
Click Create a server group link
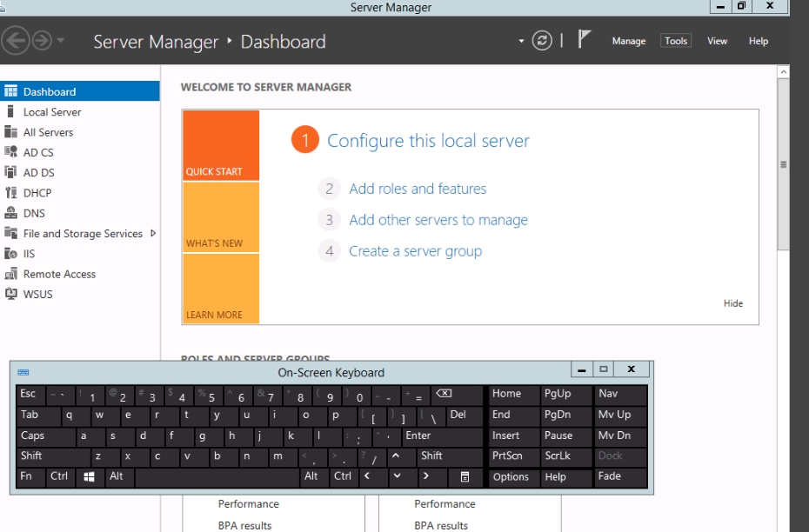tap(415, 251)
